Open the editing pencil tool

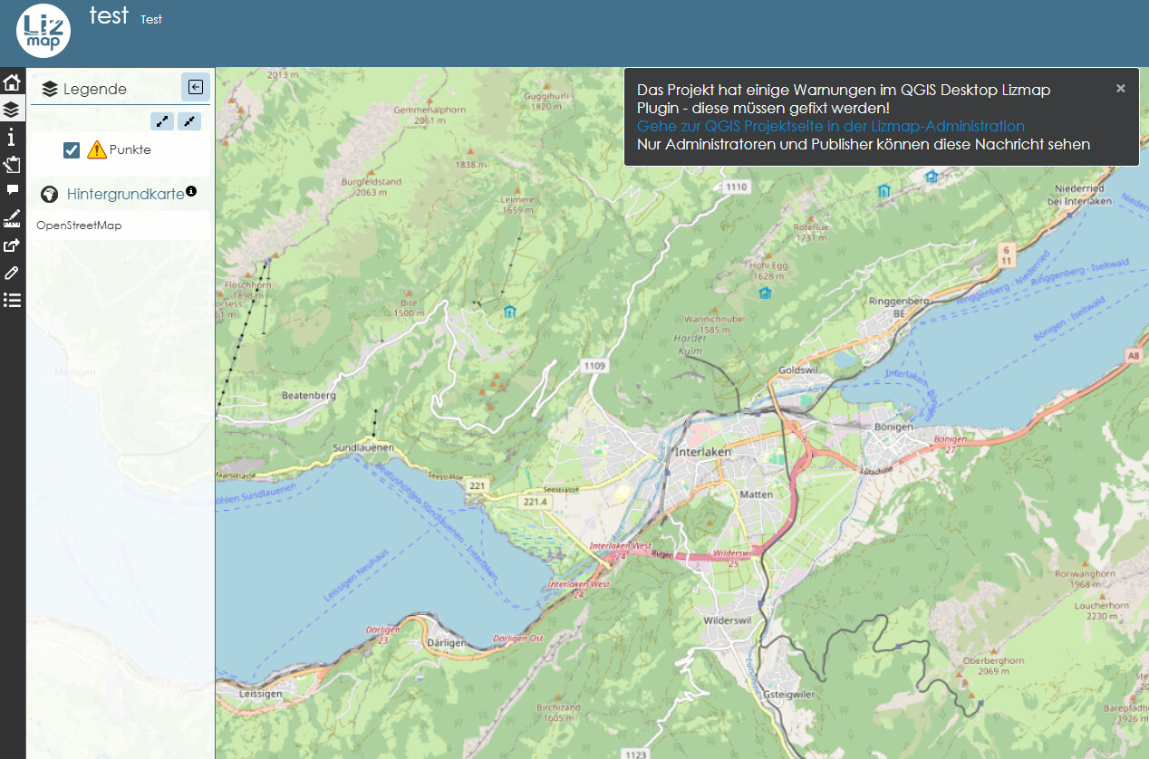[12, 273]
